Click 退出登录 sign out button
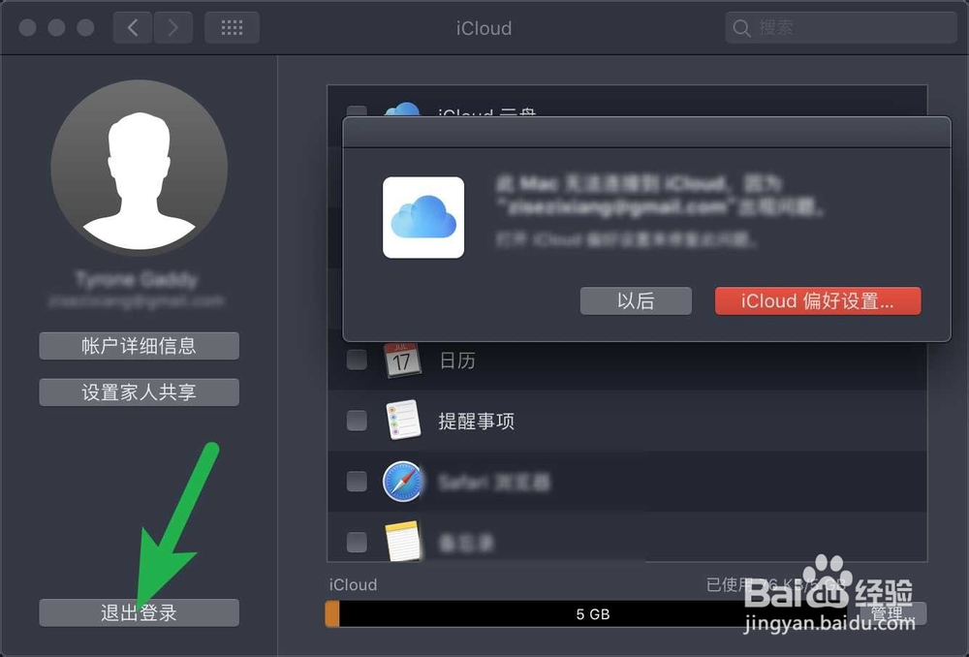 point(139,612)
